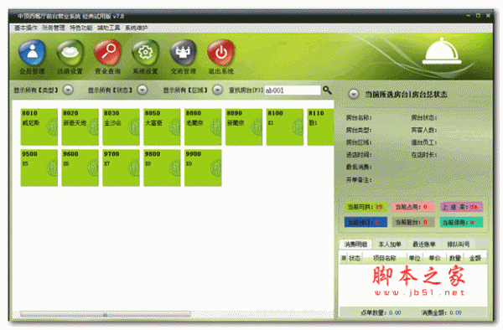Click the 单价 column header
Viewport: 503px width, 330px height.
click(x=434, y=258)
